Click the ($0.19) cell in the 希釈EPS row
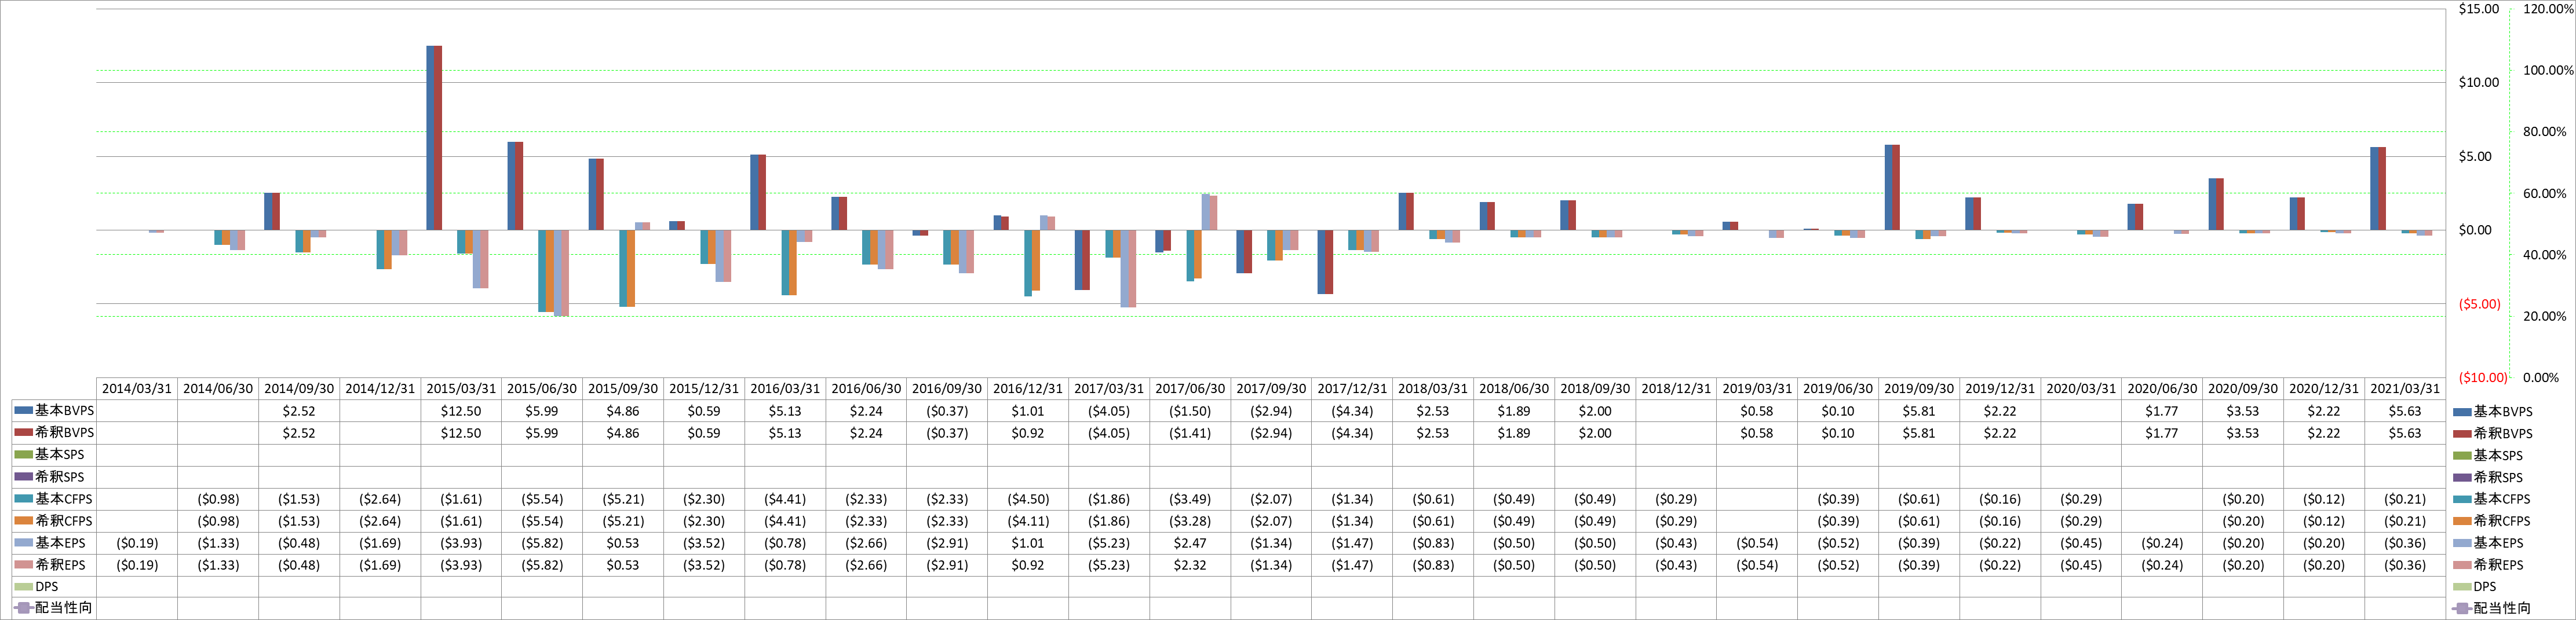 tap(137, 565)
